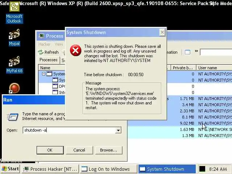232x174 pixels.
Task: Click the 1.63 MB private bytes cell
Action: 187,129
